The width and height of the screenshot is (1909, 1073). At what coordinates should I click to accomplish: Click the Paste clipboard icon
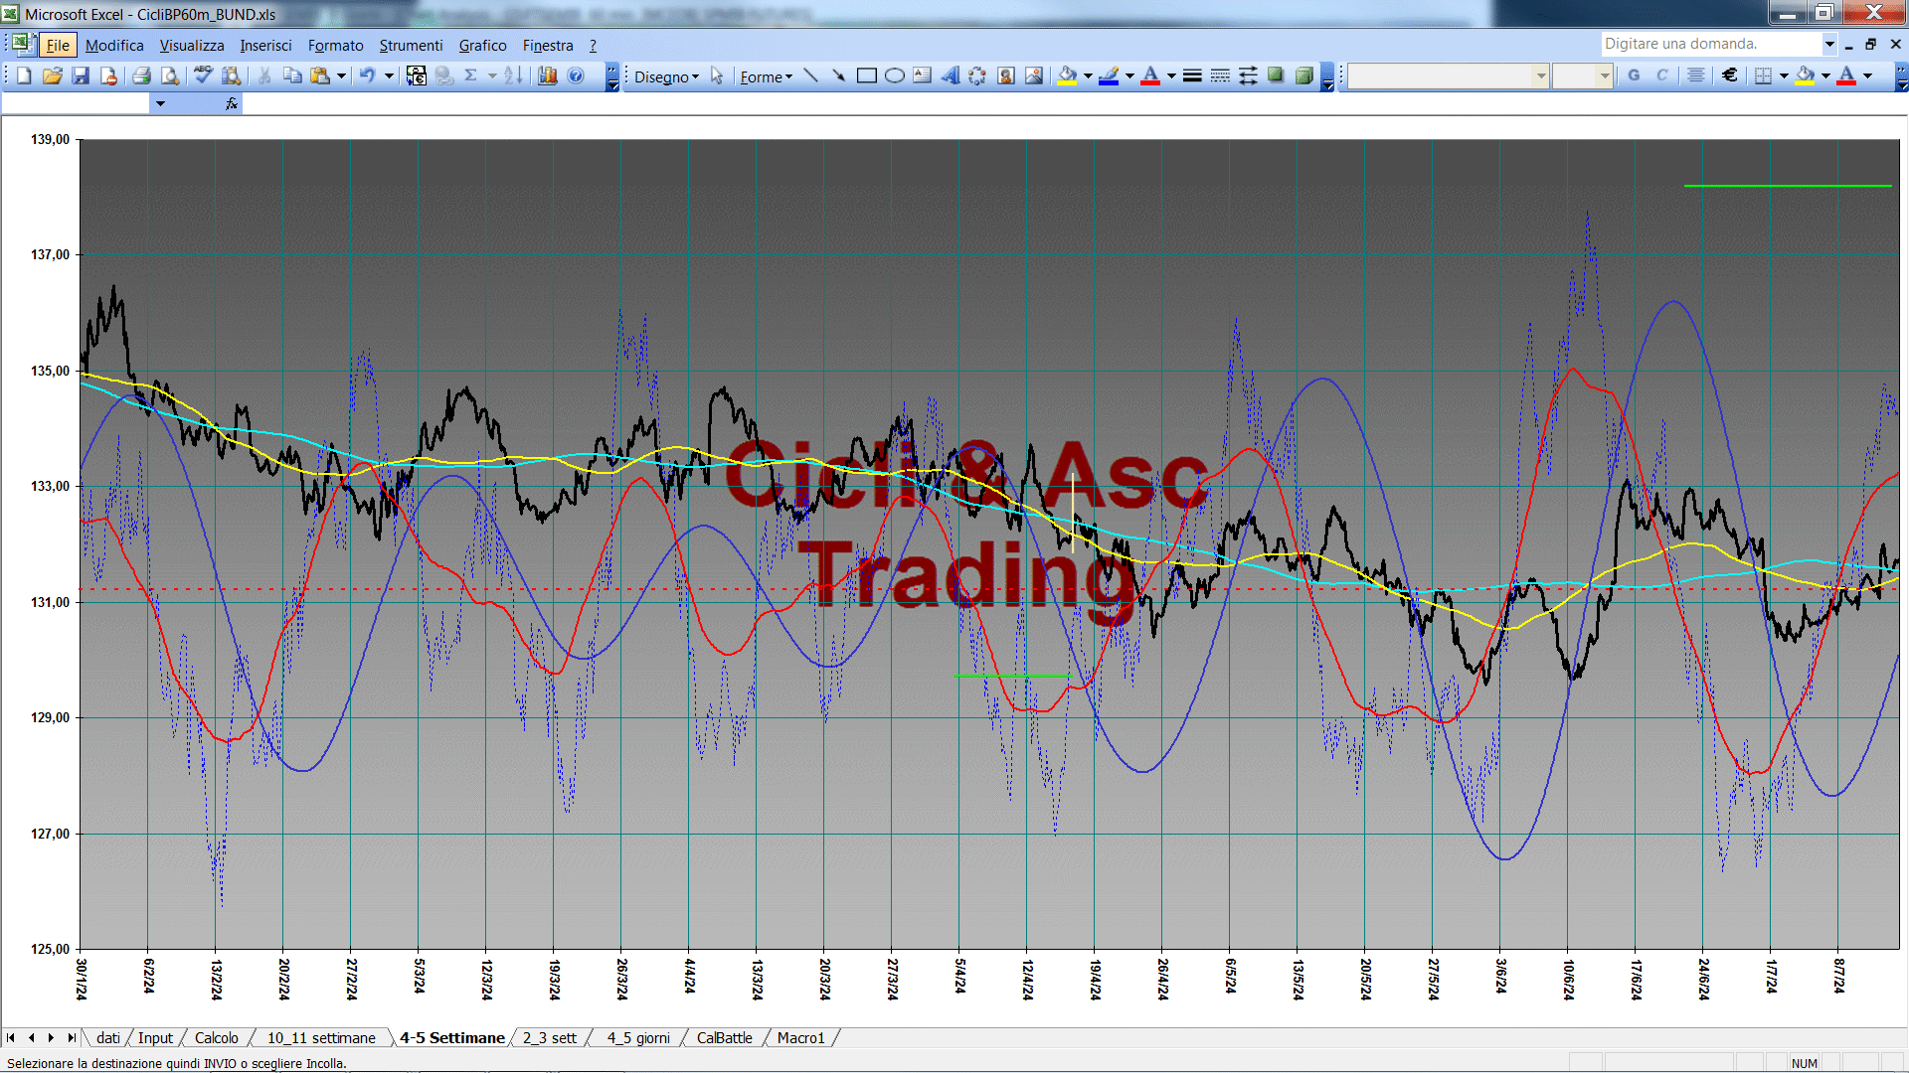(320, 76)
